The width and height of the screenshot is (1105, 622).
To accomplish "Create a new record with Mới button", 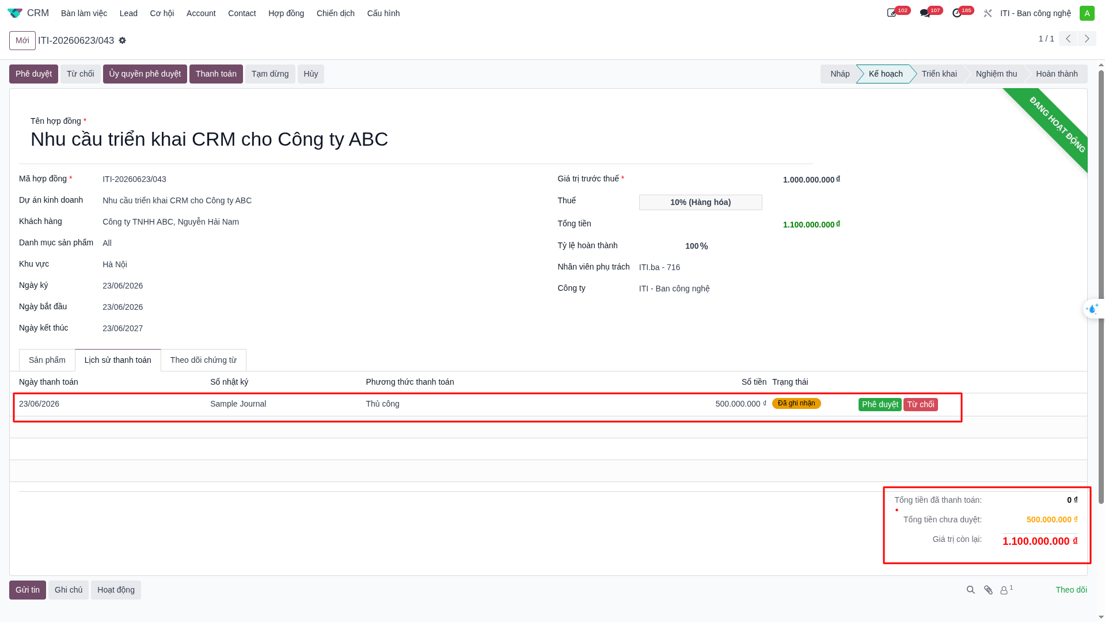I will 22,40.
